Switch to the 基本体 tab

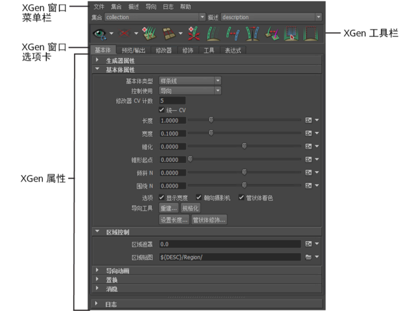click(103, 50)
